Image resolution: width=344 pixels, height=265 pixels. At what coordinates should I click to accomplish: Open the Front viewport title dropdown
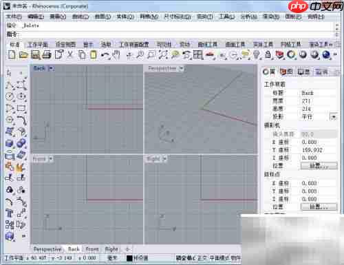click(x=51, y=159)
